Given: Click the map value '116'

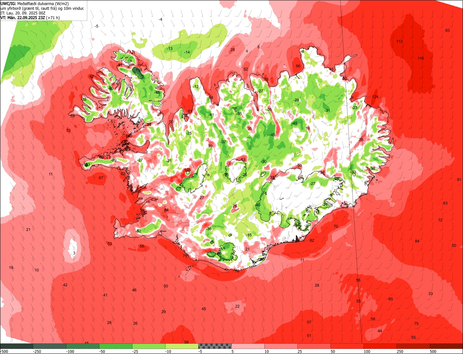Looking at the screenshot, I should [421, 58].
